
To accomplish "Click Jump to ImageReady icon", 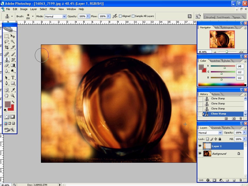I will tap(10, 130).
